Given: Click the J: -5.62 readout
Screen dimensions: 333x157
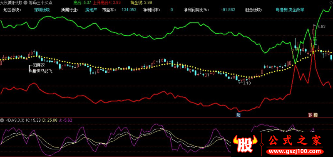Looking at the screenshot, I should pyautogui.click(x=65, y=120).
